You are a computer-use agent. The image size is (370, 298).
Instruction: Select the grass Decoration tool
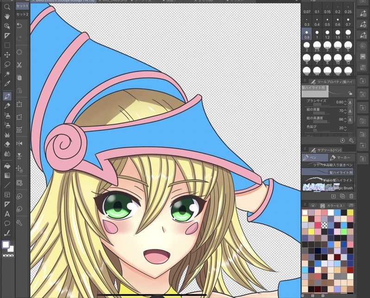(x=7, y=135)
